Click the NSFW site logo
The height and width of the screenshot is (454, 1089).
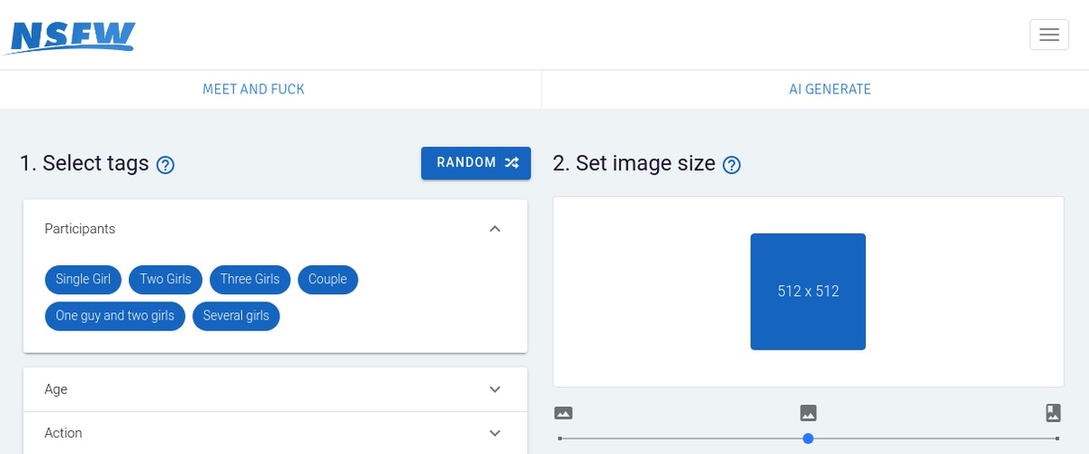pyautogui.click(x=74, y=35)
